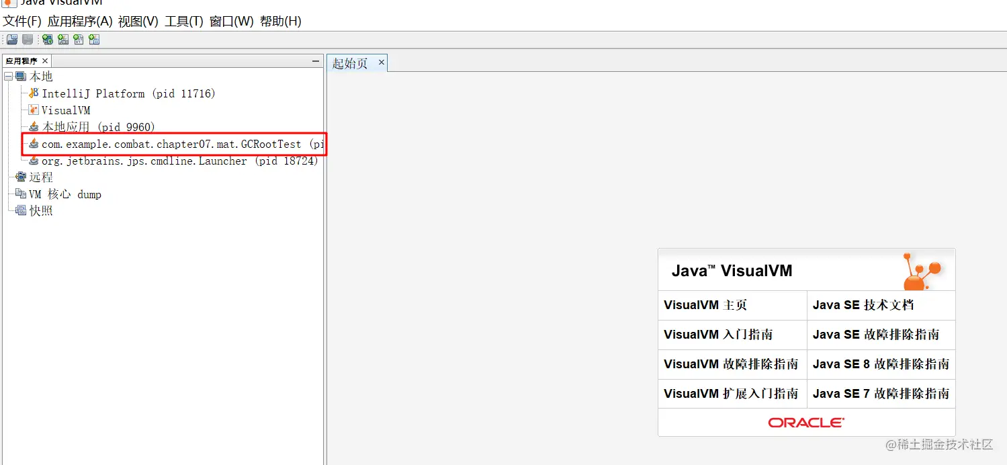The height and width of the screenshot is (465, 1007).
Task: Open the VisualVM 扩展入门指南 link
Action: [x=731, y=394]
